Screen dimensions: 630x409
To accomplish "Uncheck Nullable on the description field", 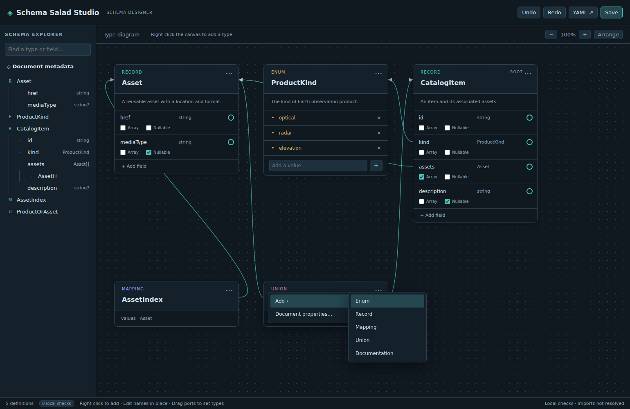I will point(447,202).
